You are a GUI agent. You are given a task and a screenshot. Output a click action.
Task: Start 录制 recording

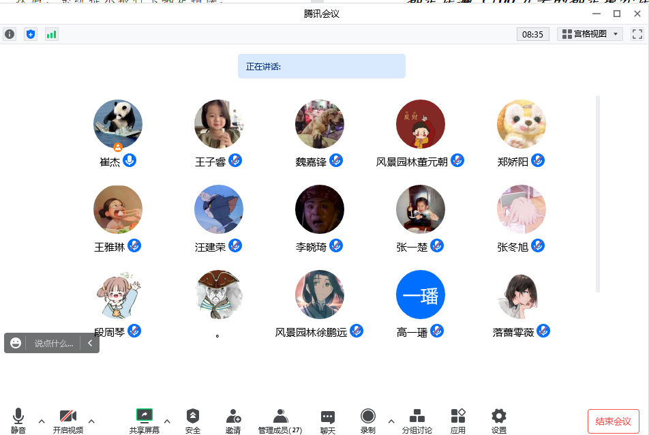(368, 421)
